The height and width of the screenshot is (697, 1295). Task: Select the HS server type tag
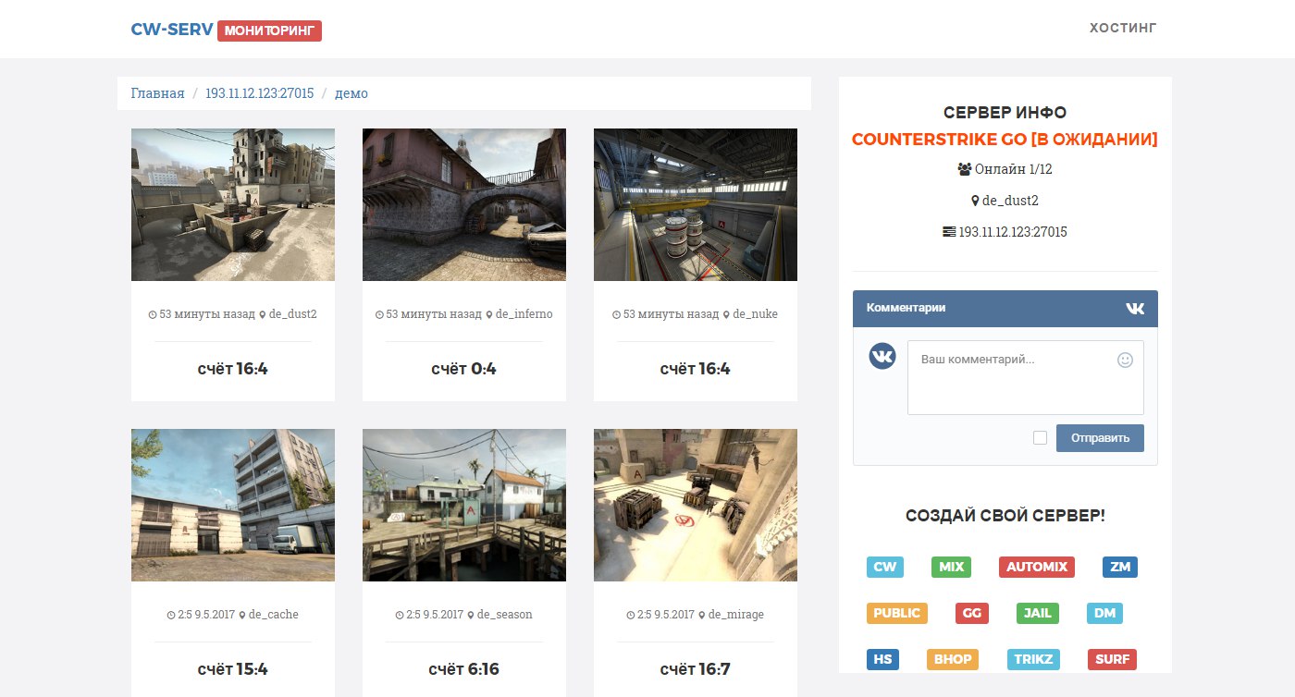[883, 659]
